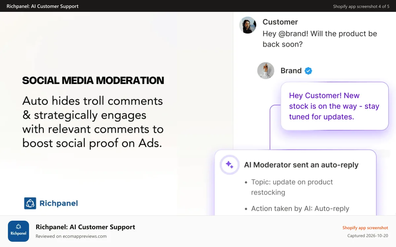Image resolution: width=396 pixels, height=247 pixels.
Task: Click the Richpanel logo icon above the footer
Action: pyautogui.click(x=30, y=203)
